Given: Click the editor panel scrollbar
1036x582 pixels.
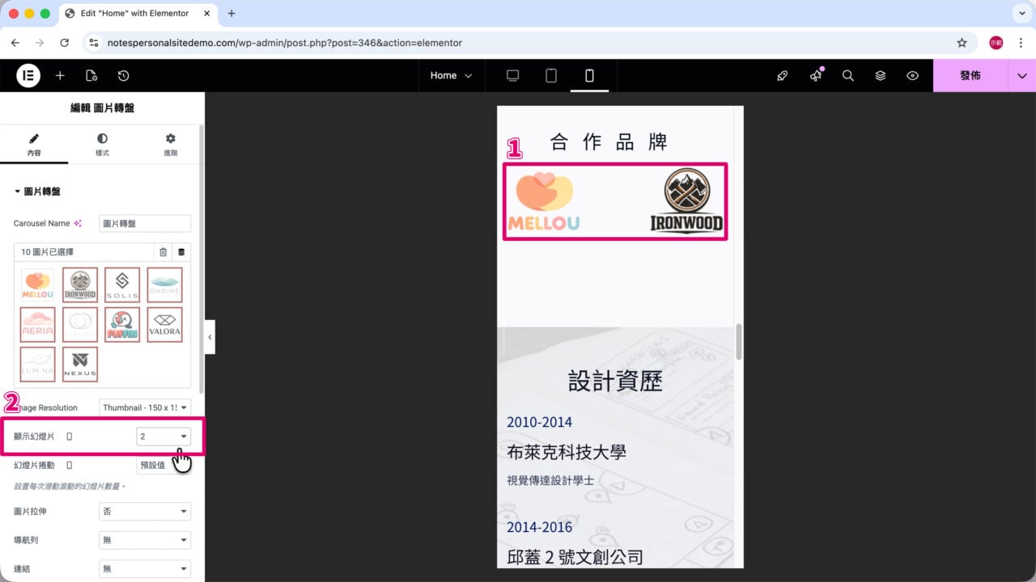Looking at the screenshot, I should point(202,259).
